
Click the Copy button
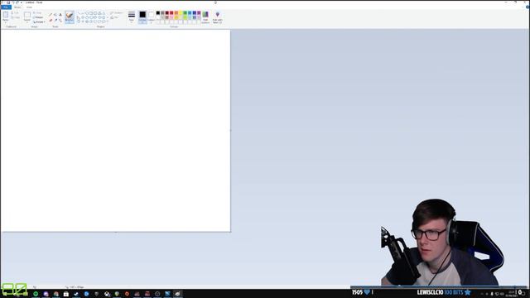pos(16,17)
